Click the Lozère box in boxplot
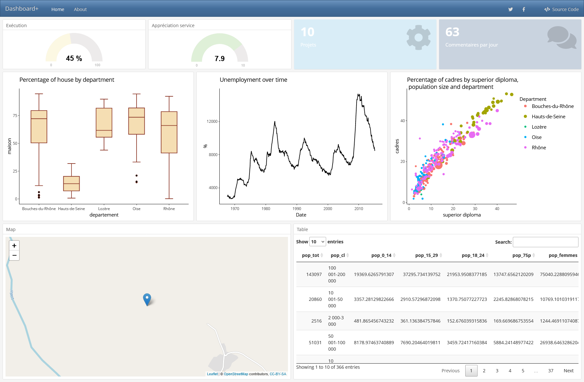 point(104,122)
